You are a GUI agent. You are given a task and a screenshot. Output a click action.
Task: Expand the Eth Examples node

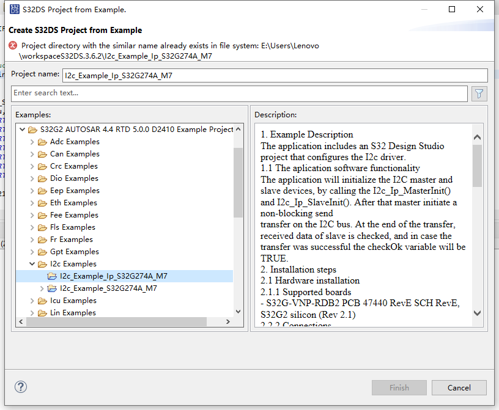(32, 203)
